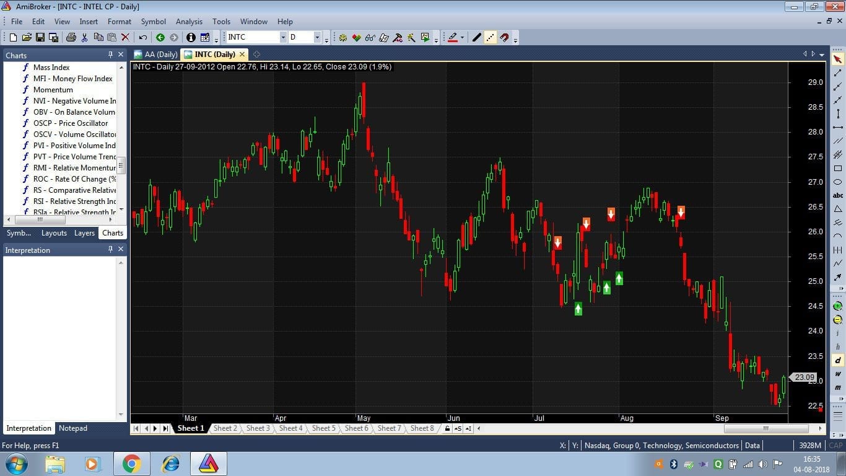Select the Arc drawing tool

point(837,236)
